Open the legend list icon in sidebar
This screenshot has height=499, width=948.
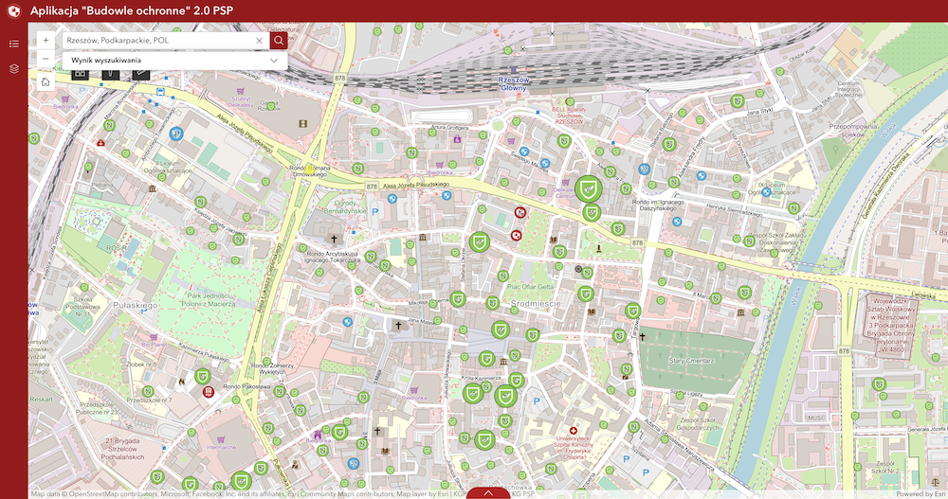[13, 44]
